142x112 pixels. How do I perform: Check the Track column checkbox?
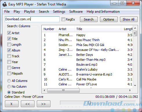(9, 56)
